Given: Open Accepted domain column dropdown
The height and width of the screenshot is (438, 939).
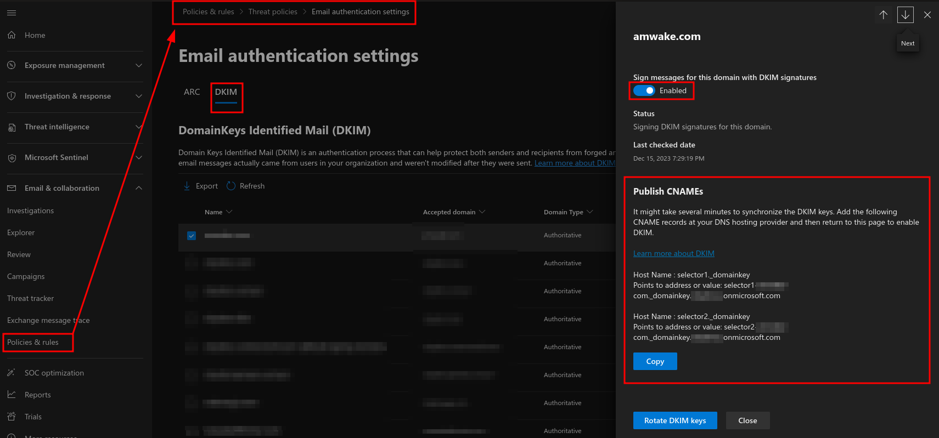Looking at the screenshot, I should (482, 212).
